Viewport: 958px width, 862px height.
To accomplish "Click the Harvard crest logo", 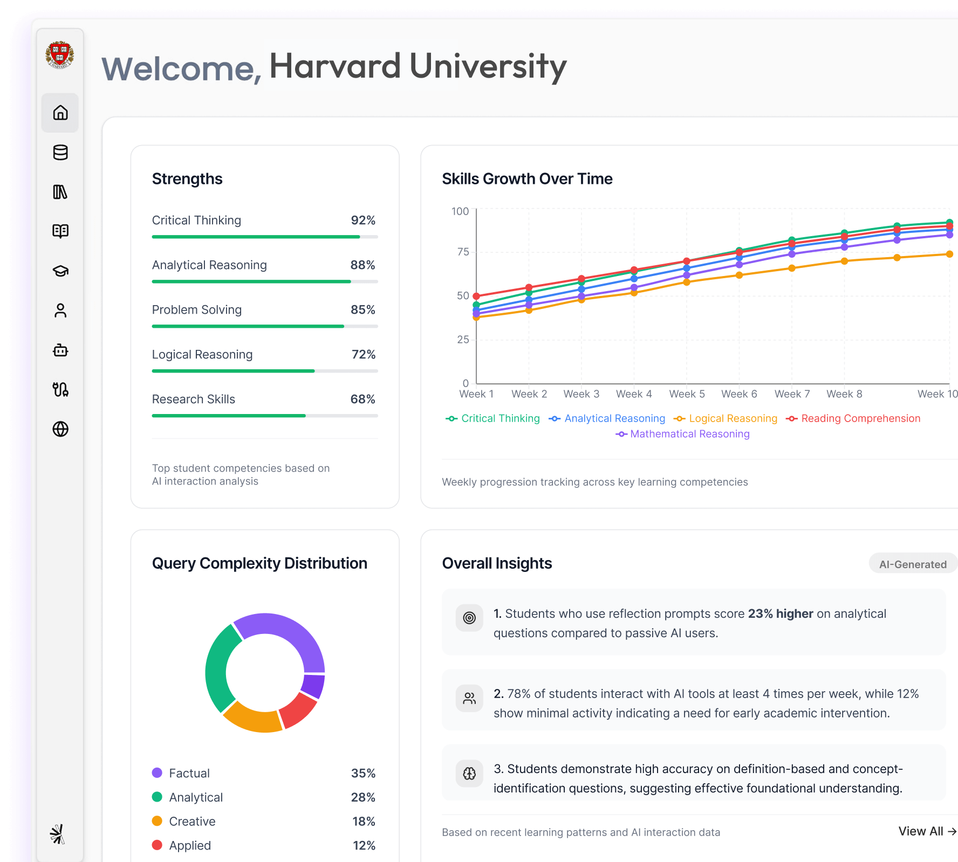I will (60, 55).
